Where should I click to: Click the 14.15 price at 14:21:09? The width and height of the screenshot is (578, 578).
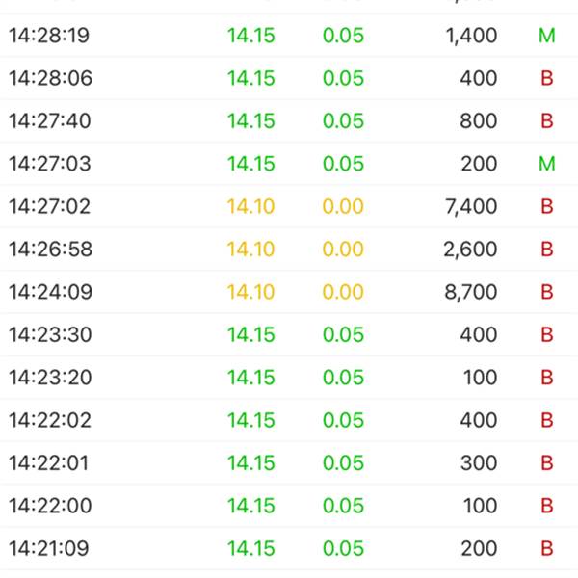coord(250,549)
